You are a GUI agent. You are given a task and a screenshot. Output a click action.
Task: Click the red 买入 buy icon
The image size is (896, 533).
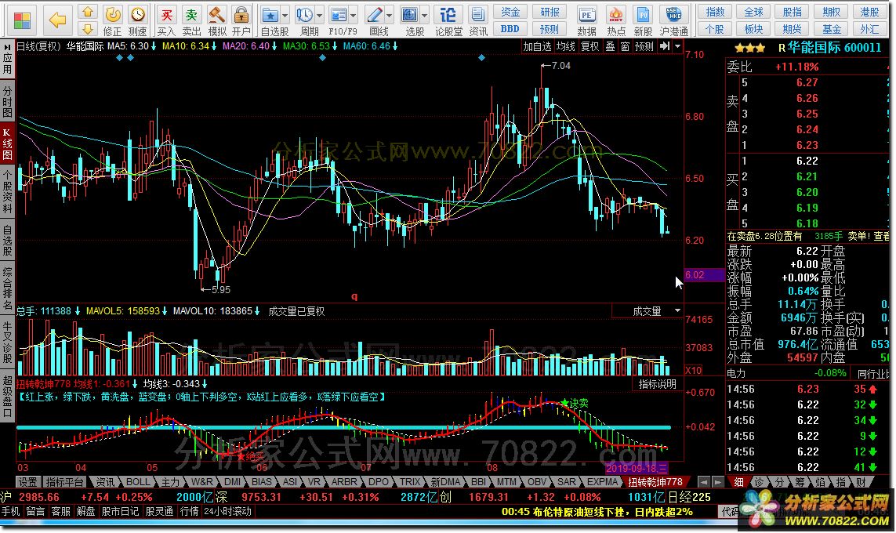pyautogui.click(x=166, y=20)
